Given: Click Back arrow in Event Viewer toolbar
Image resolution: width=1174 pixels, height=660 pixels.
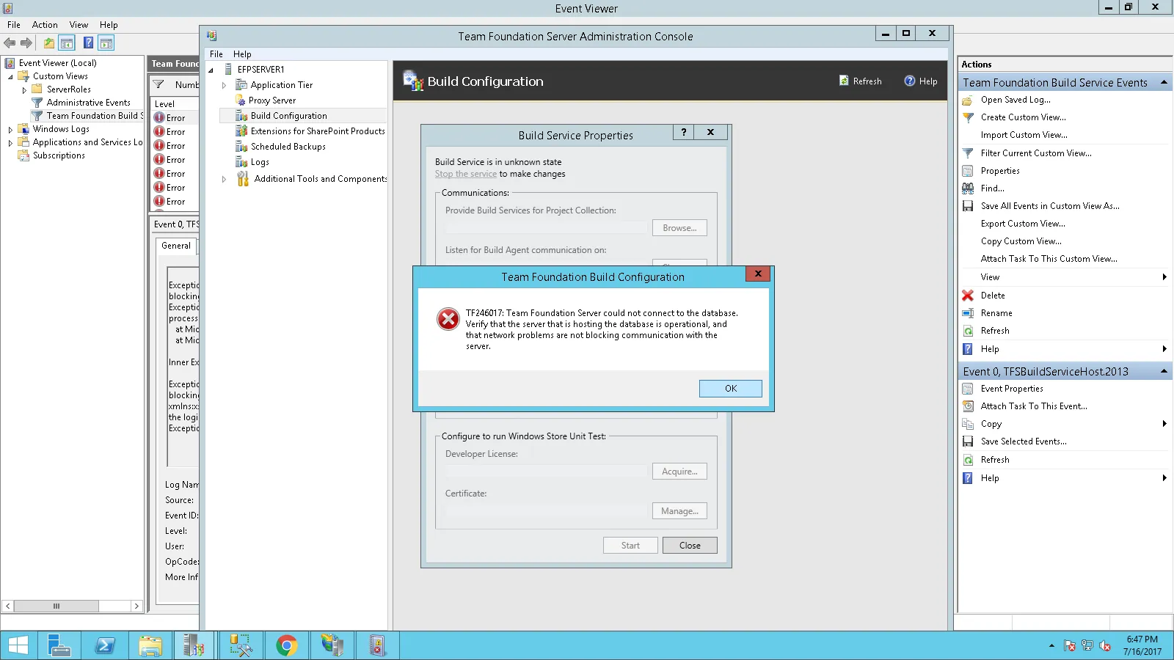Looking at the screenshot, I should tap(10, 43).
